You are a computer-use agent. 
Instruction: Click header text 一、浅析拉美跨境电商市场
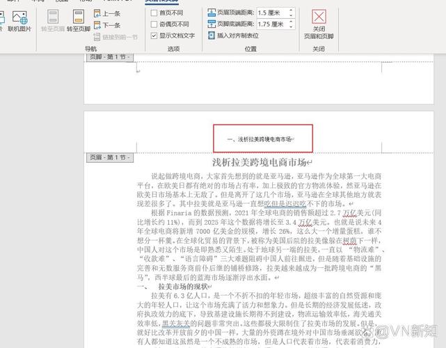259,139
